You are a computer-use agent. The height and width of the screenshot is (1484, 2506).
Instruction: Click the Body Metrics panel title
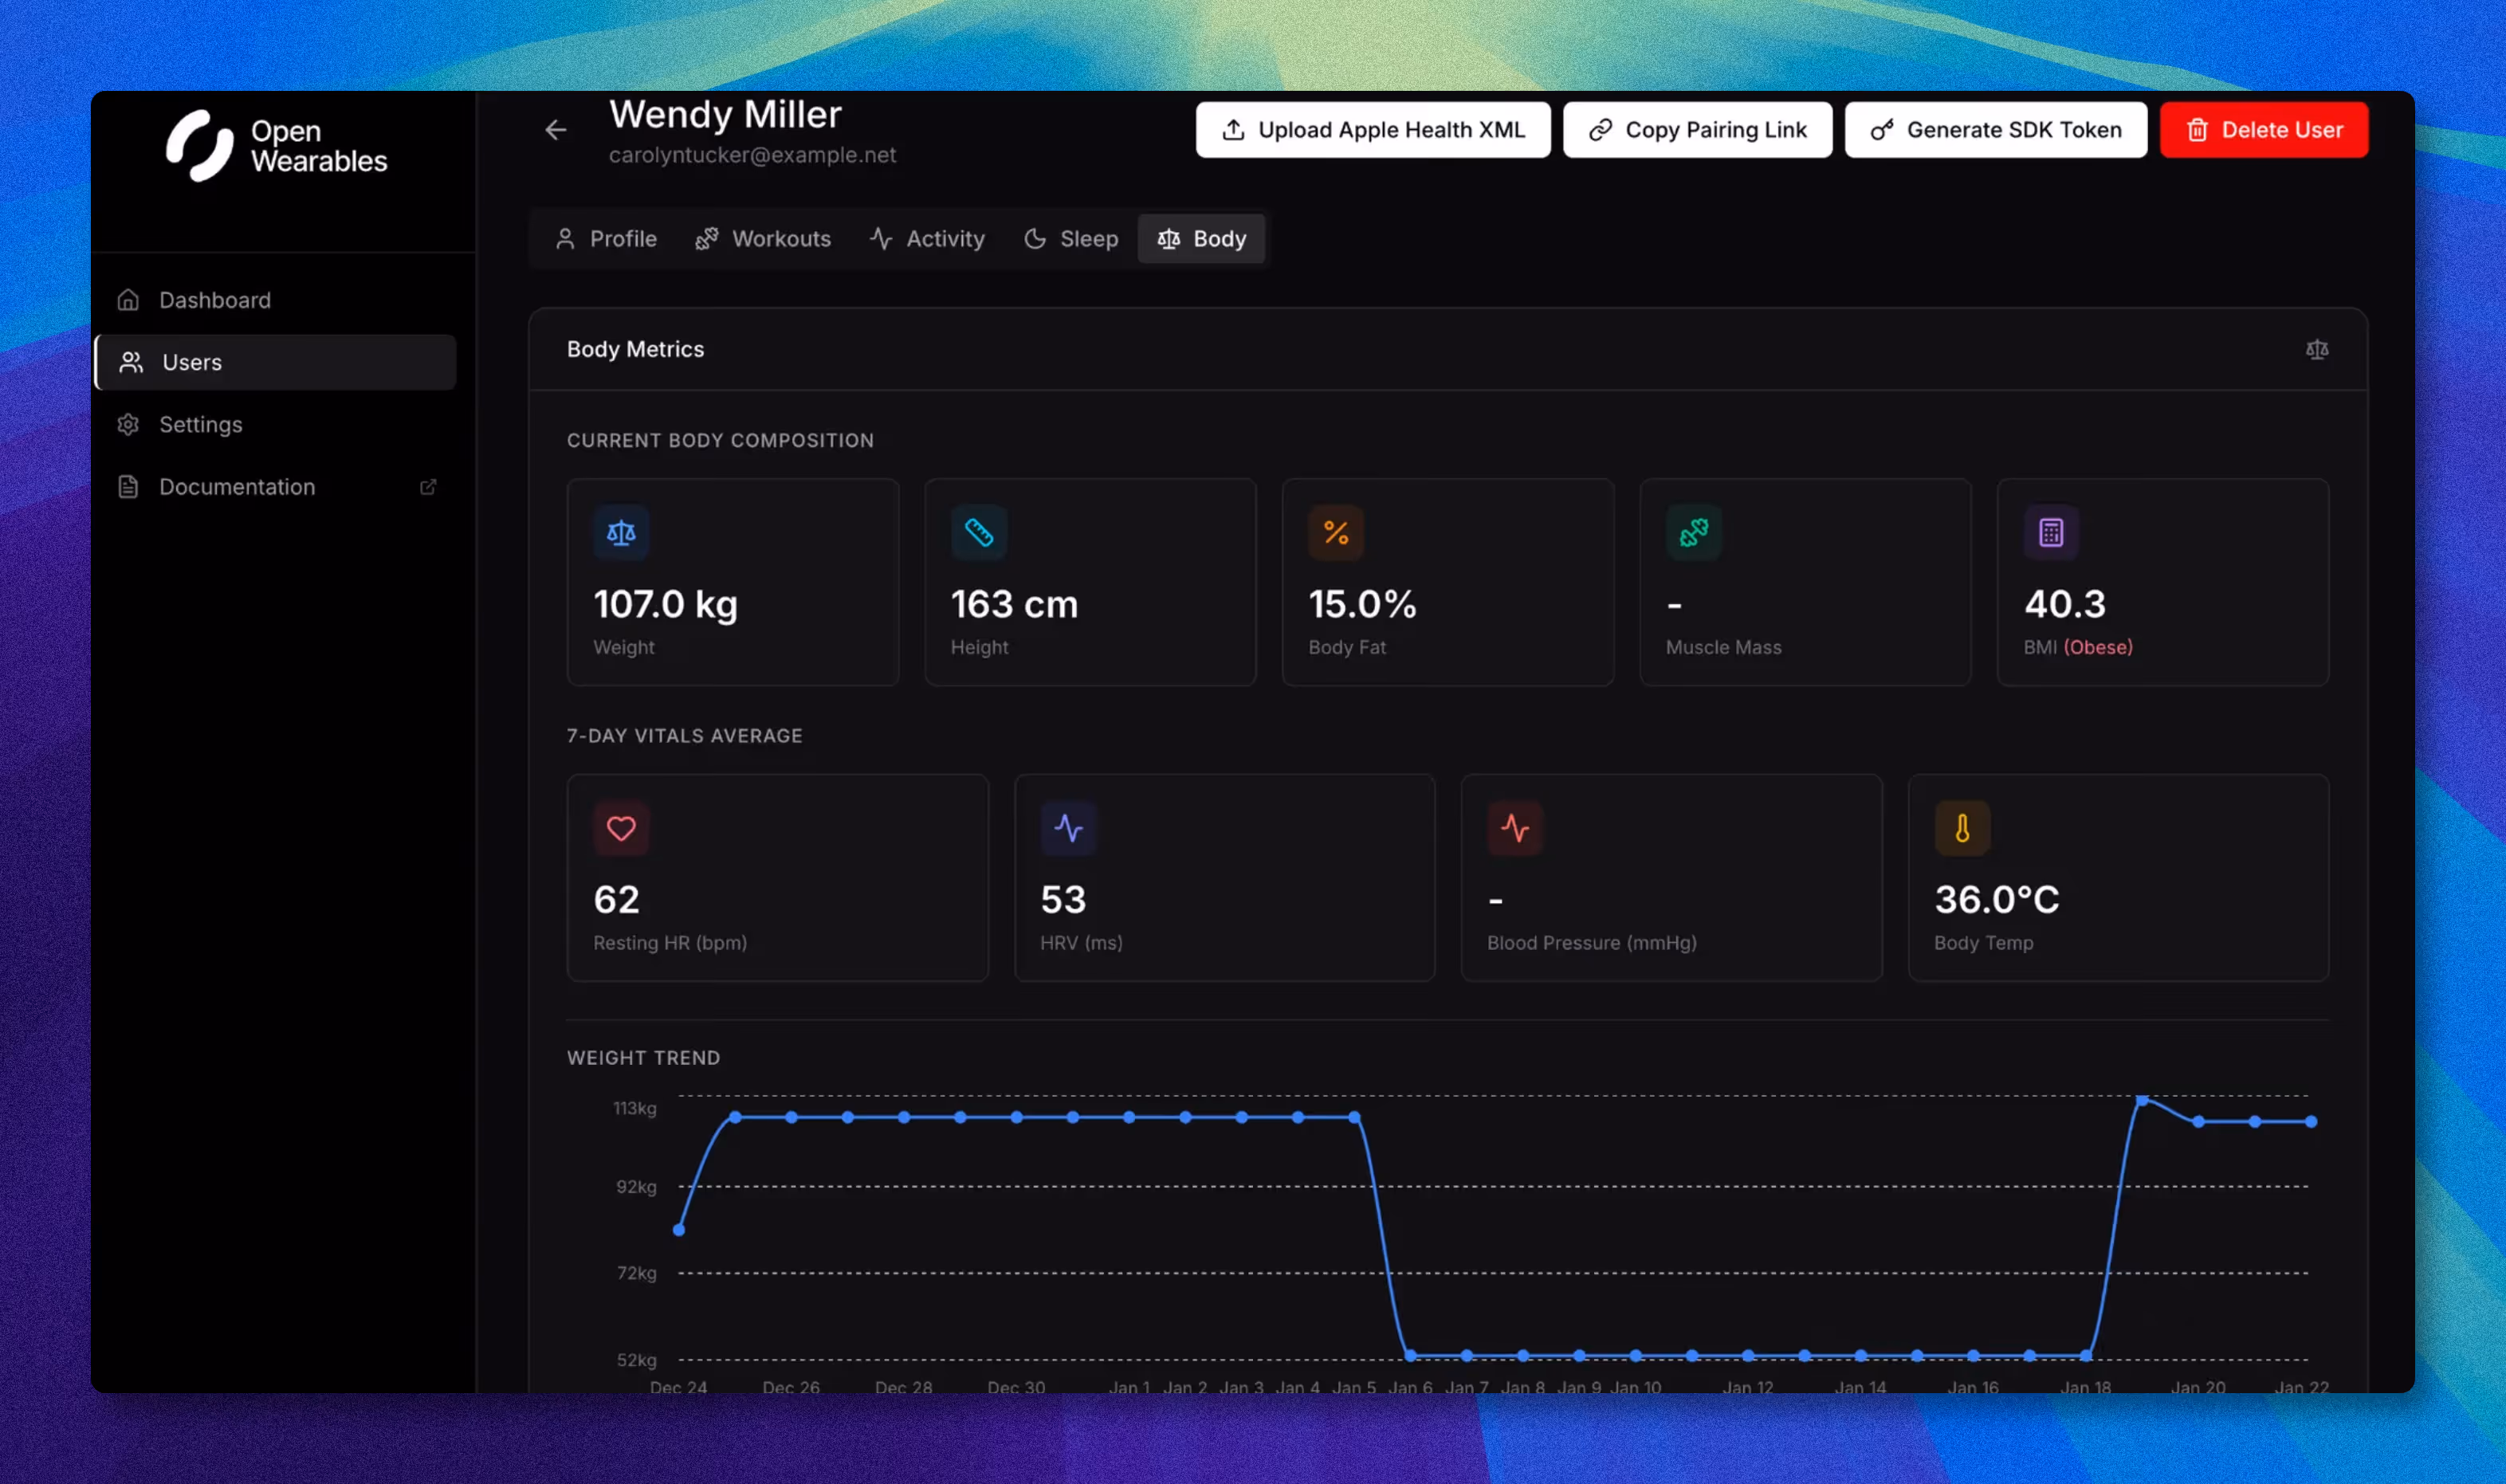click(635, 349)
